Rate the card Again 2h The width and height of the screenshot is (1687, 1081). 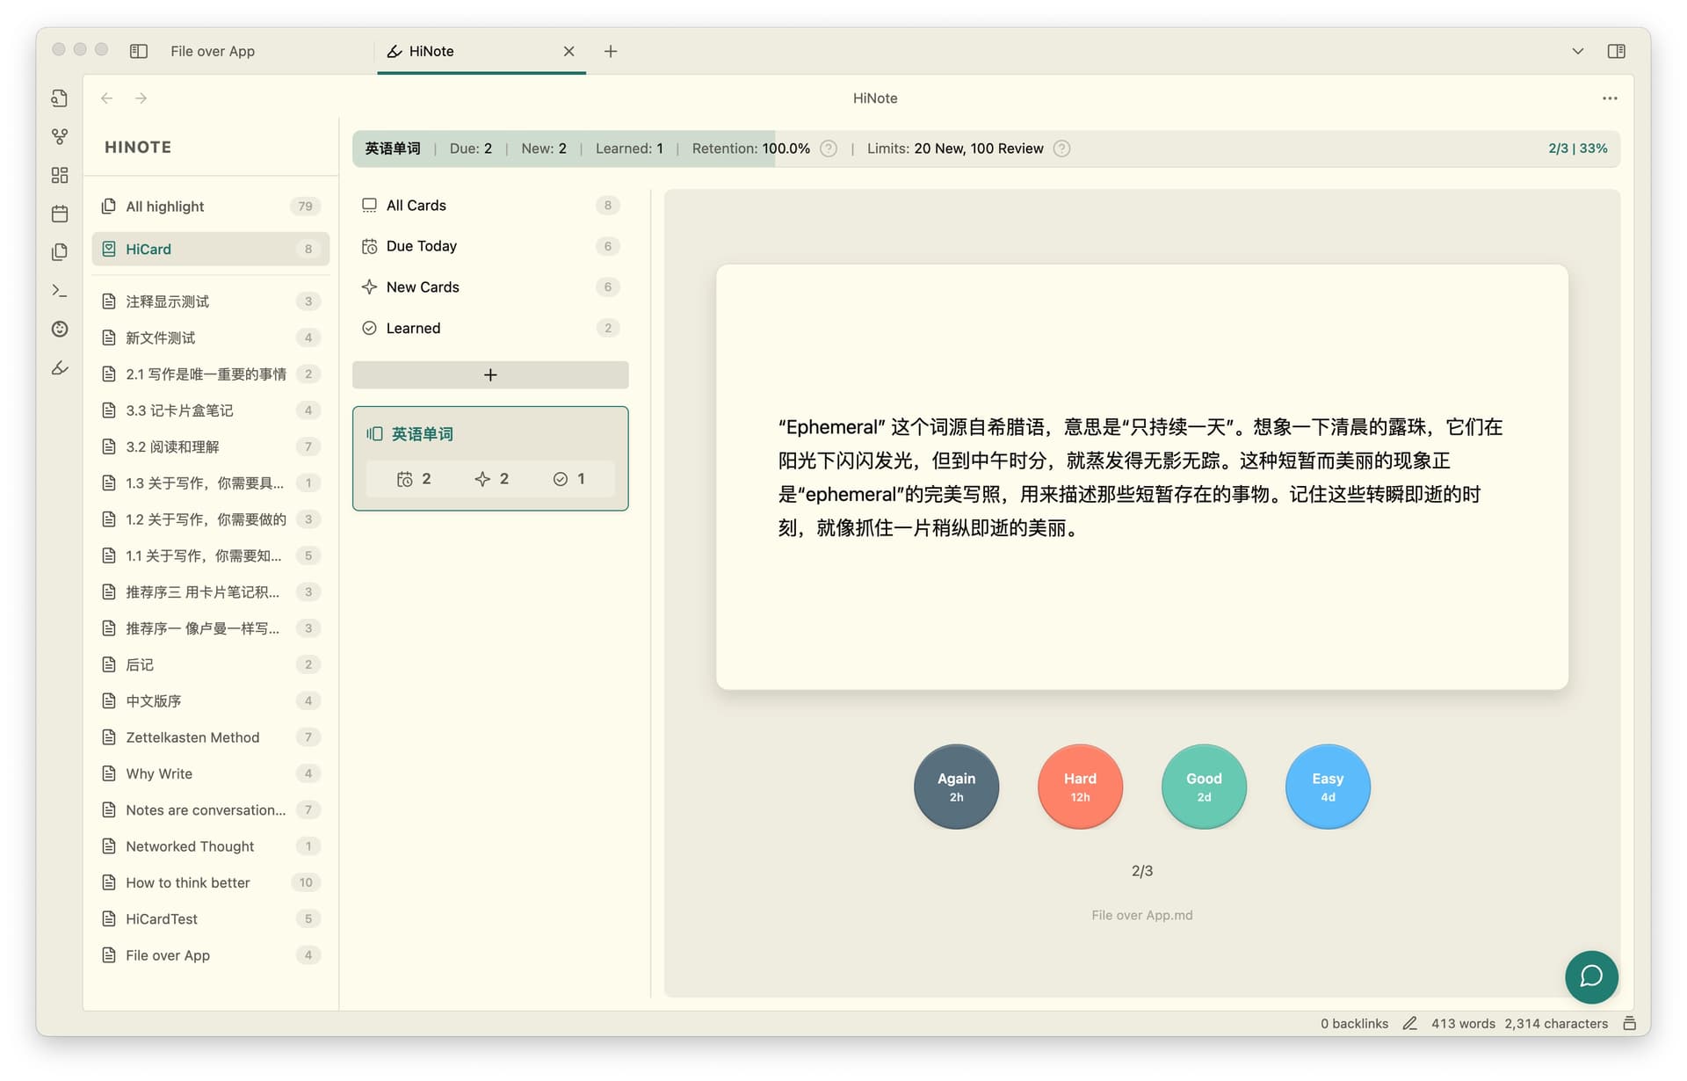[956, 787]
